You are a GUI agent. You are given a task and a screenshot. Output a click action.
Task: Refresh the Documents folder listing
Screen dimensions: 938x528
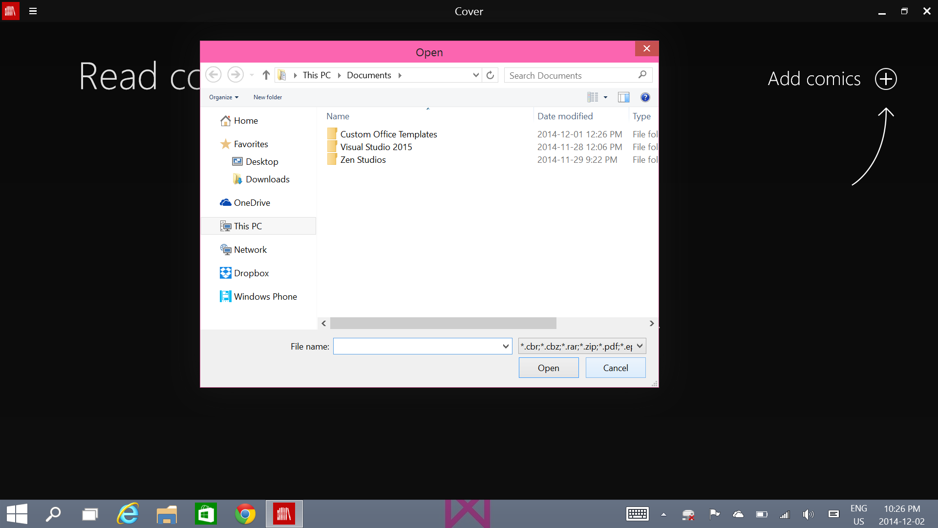pos(490,75)
